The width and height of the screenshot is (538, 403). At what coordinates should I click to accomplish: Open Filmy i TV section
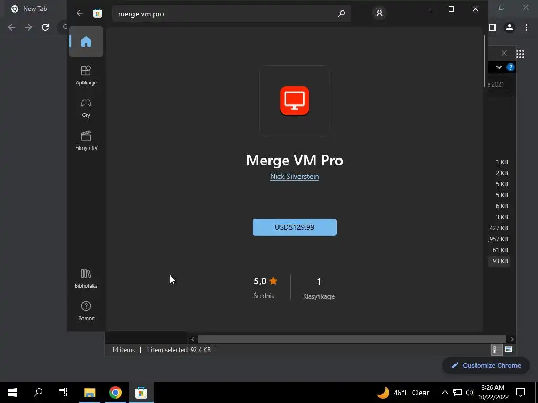point(86,140)
